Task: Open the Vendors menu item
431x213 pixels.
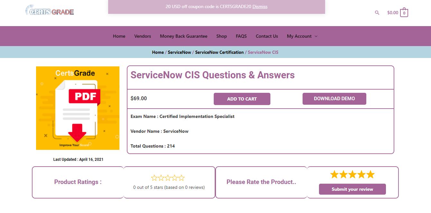Action: (x=143, y=36)
